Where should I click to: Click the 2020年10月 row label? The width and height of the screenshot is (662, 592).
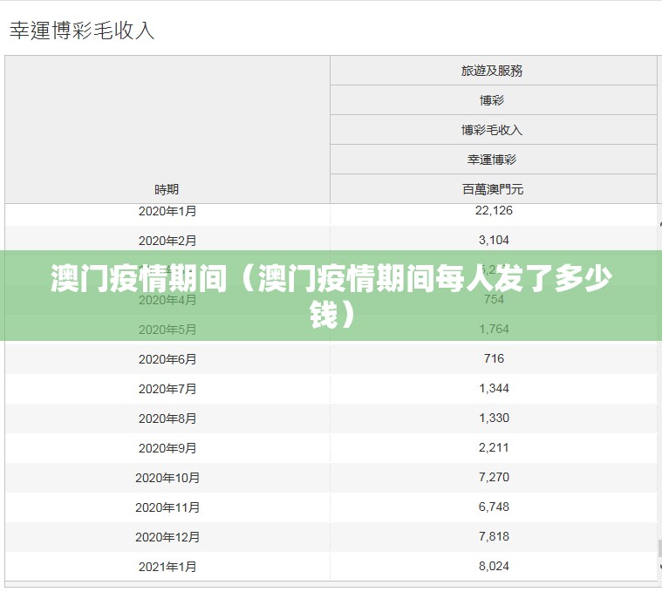click(167, 478)
